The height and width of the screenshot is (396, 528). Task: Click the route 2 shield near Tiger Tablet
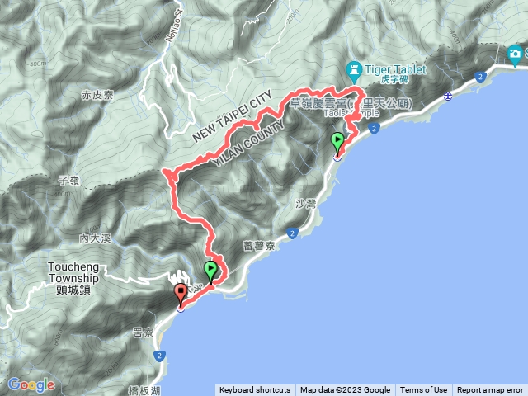tap(480, 77)
